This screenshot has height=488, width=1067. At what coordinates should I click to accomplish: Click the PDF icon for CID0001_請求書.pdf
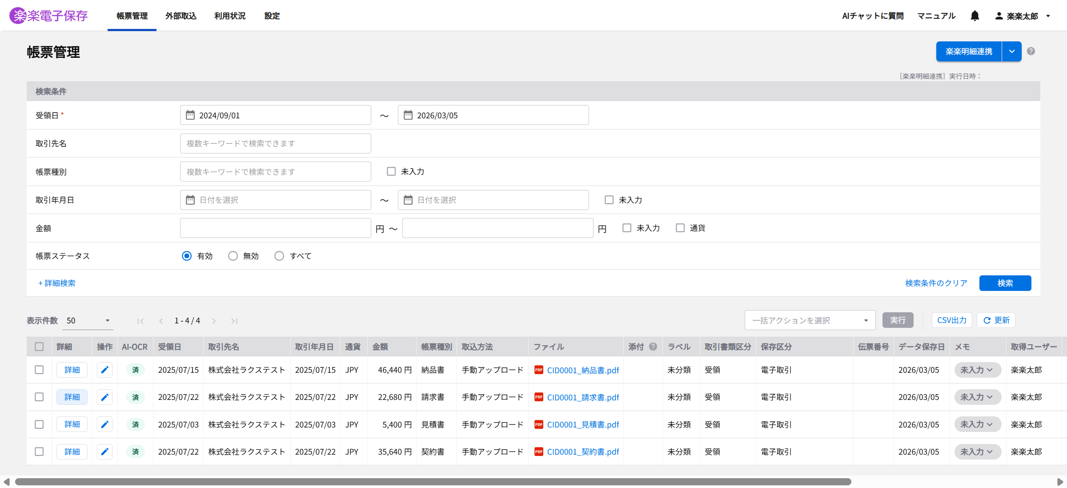click(539, 397)
